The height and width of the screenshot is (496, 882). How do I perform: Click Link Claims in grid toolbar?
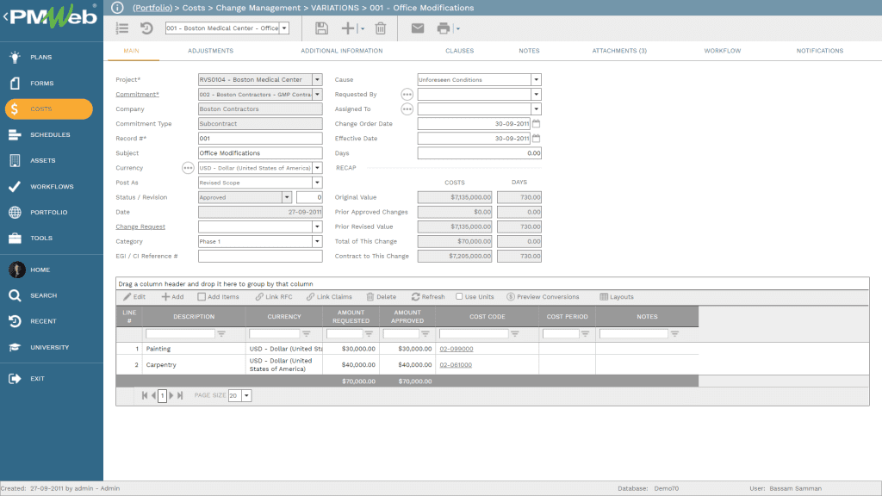point(329,297)
